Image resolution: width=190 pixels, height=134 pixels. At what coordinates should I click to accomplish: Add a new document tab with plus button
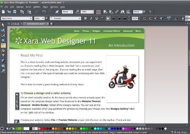tap(51, 24)
